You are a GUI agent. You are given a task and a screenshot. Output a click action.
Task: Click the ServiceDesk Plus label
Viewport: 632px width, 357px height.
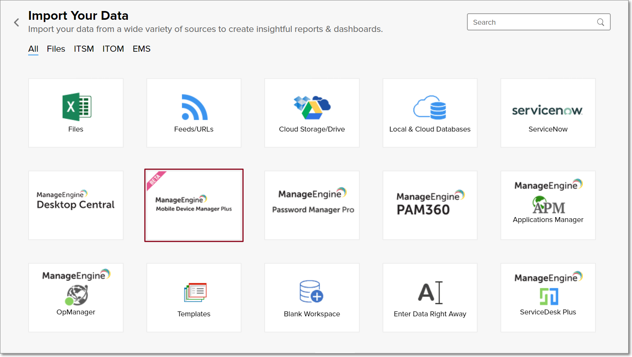(548, 312)
